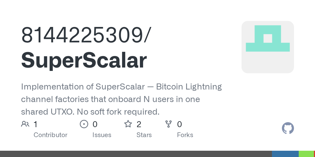Viewport: 315px width, 157px height.
Task: Click the green language bar segment
Action: coord(306,154)
